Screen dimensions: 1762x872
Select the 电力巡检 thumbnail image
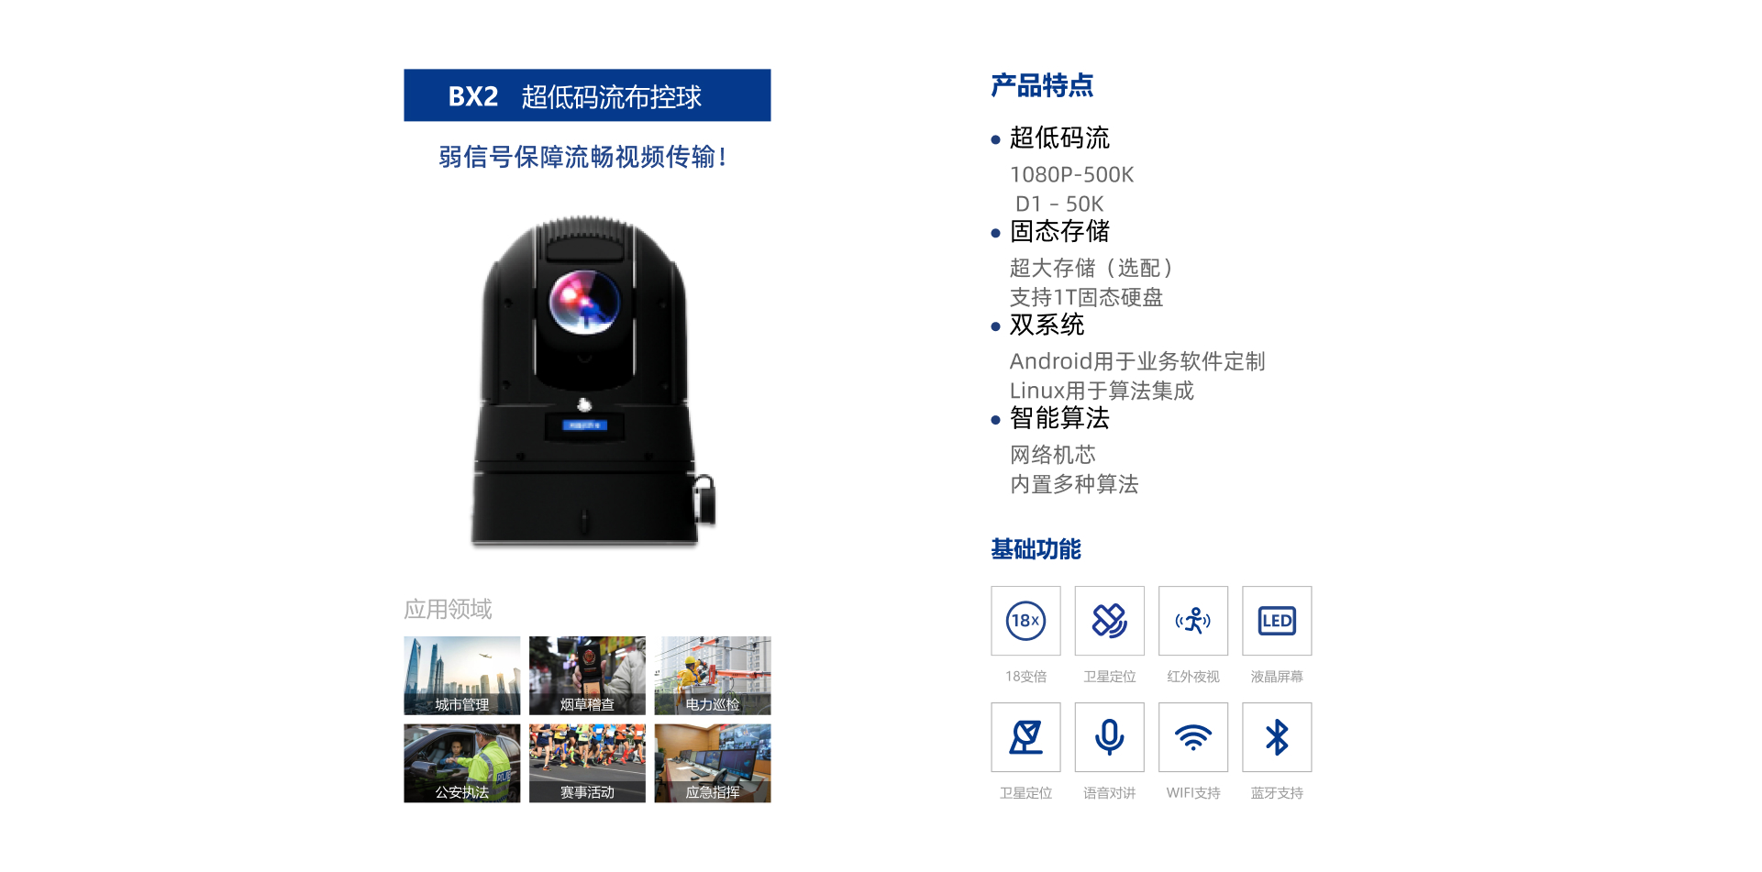(x=713, y=676)
